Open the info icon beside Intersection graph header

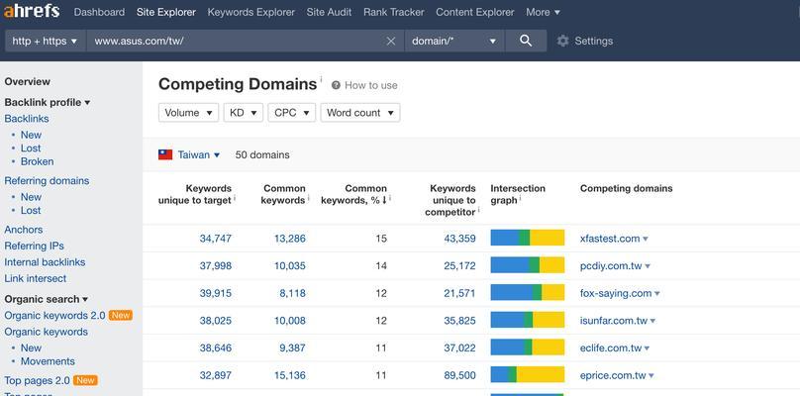click(520, 198)
